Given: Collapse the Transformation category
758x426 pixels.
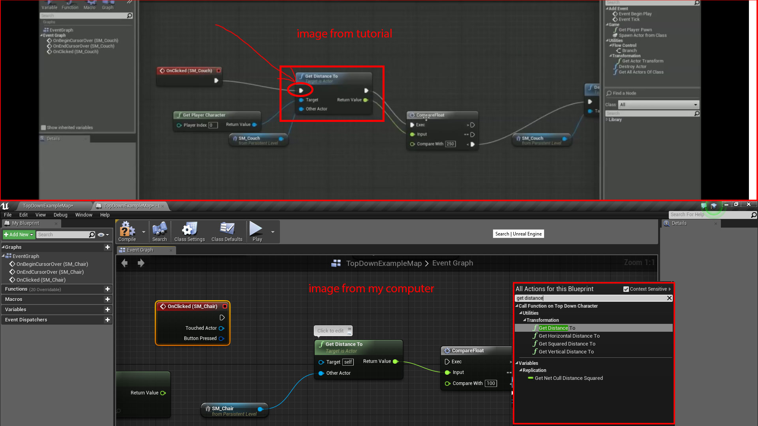Looking at the screenshot, I should click(525, 320).
